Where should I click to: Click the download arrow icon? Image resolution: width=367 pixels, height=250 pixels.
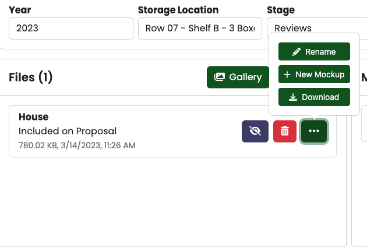(x=293, y=97)
